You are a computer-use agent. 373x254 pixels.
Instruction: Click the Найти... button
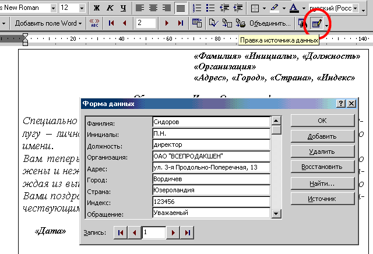click(322, 184)
